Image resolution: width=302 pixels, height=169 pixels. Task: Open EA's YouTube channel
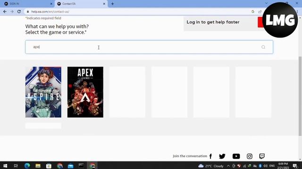236,156
